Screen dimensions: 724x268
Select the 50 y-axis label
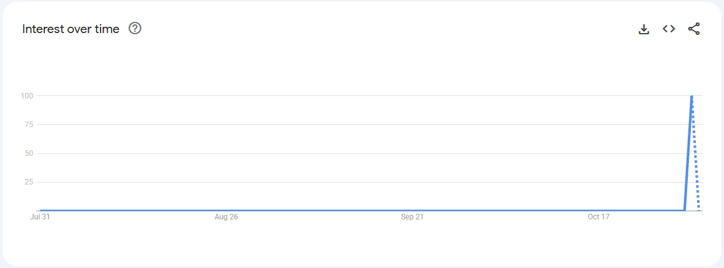coord(28,153)
